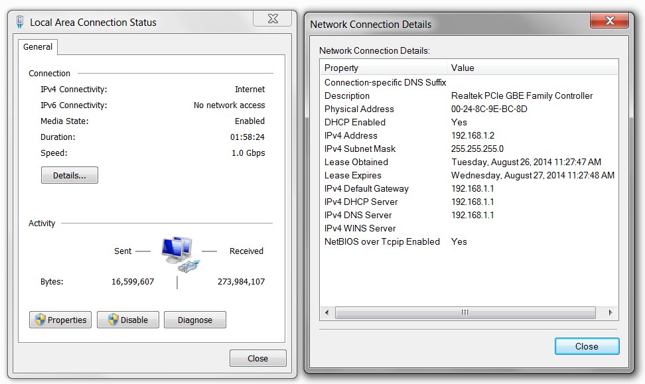Image resolution: width=645 pixels, height=384 pixels.
Task: Click the left scroll arrow in details list
Action: pyautogui.click(x=327, y=312)
